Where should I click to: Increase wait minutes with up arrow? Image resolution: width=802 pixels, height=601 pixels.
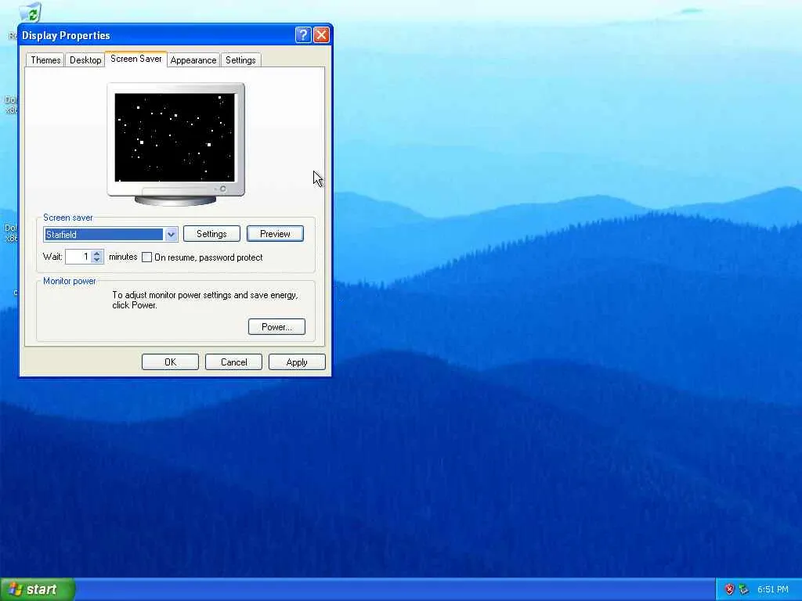coord(97,253)
